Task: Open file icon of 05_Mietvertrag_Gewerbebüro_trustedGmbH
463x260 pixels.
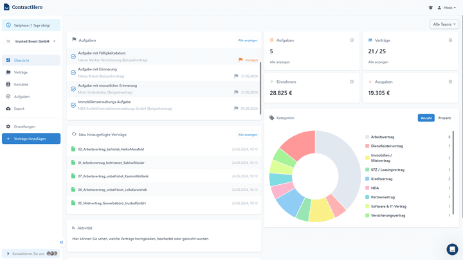Action: (x=73, y=203)
